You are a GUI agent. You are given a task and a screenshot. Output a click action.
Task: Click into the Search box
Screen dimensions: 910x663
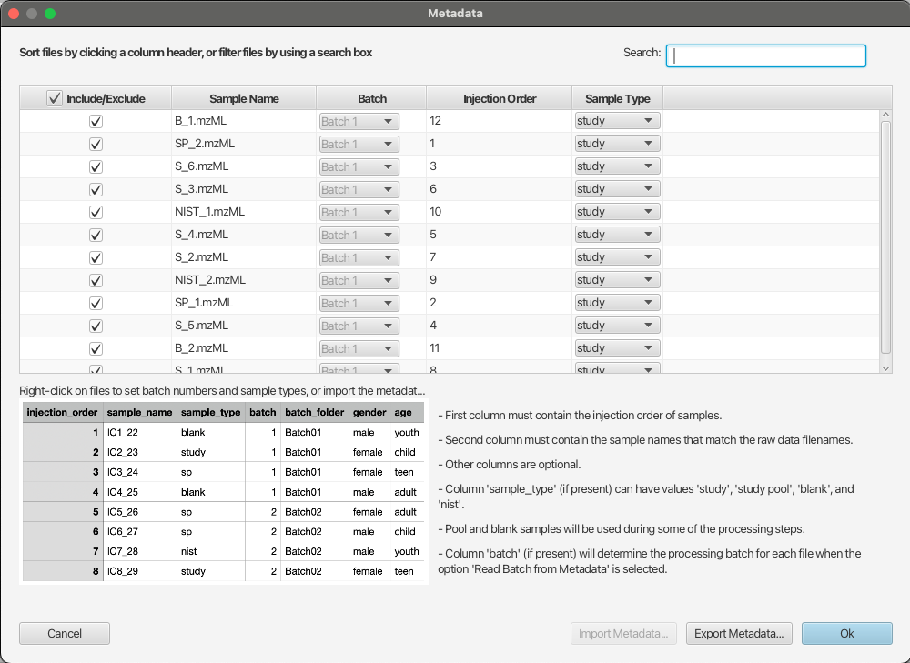(x=765, y=55)
